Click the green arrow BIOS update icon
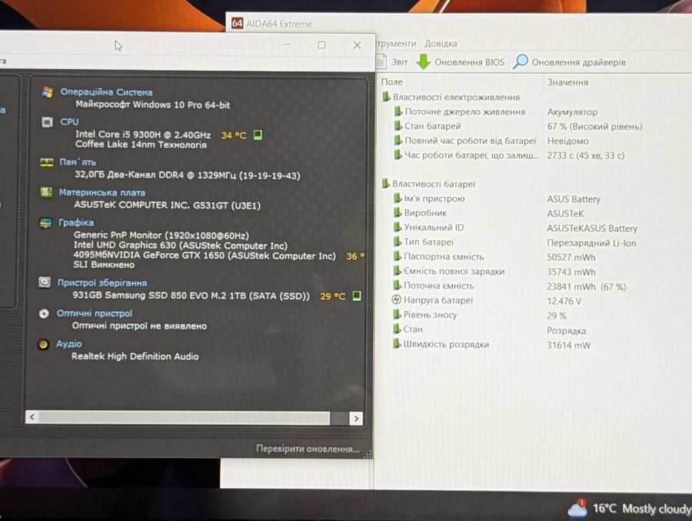The width and height of the screenshot is (692, 521). click(424, 62)
